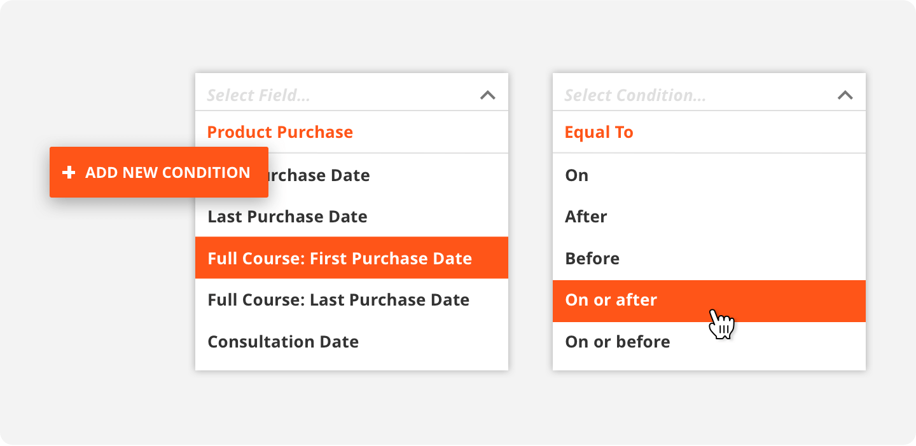Collapse the Select Field dropdown chevron

coord(489,95)
